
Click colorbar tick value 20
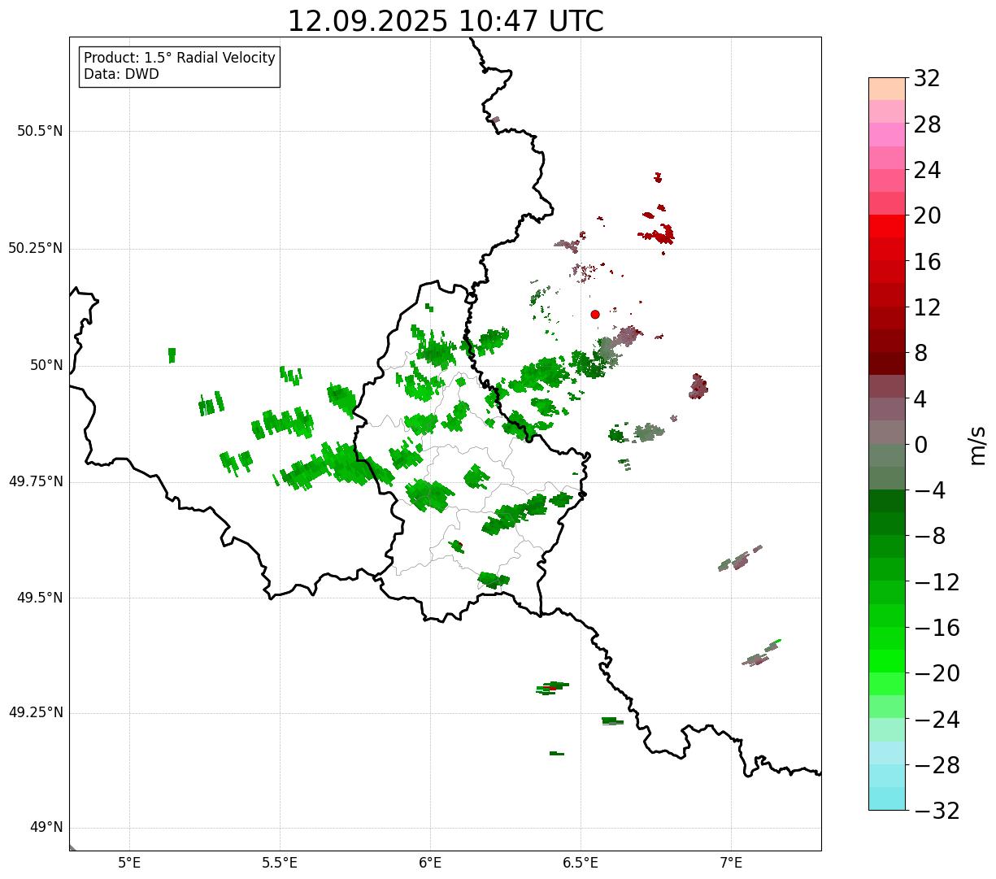(927, 216)
